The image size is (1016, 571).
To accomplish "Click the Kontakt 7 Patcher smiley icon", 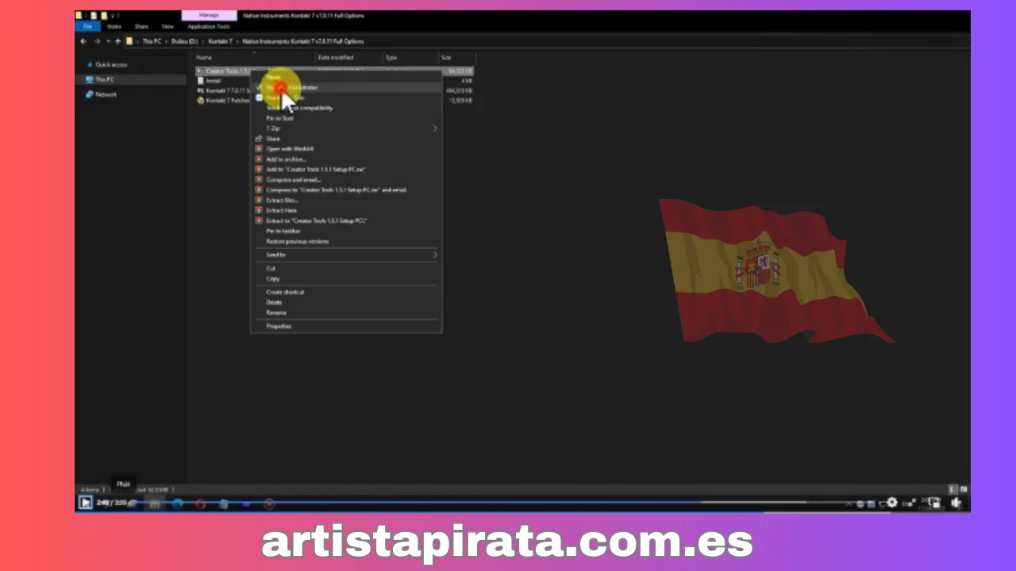I will [x=200, y=101].
